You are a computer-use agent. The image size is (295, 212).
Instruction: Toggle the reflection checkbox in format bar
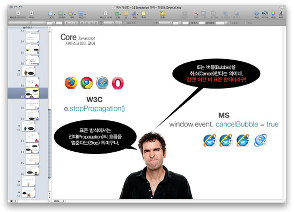(246, 23)
